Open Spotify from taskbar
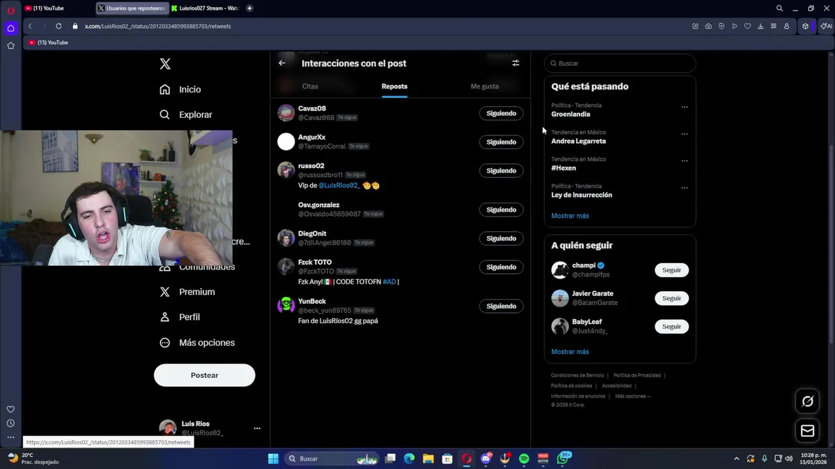This screenshot has width=835, height=469. pyautogui.click(x=524, y=459)
